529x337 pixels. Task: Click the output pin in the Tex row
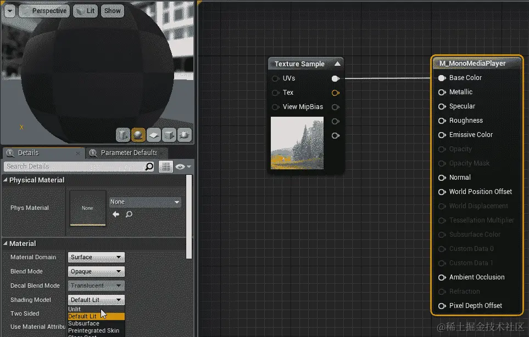coord(335,93)
